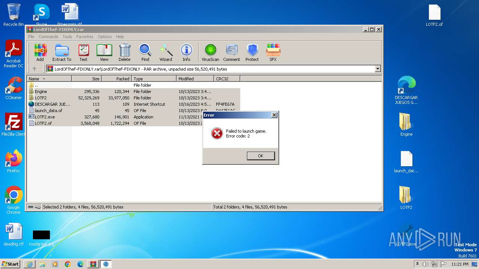The height and width of the screenshot is (269, 479).
Task: Open the Favorites menu
Action: [85, 37]
